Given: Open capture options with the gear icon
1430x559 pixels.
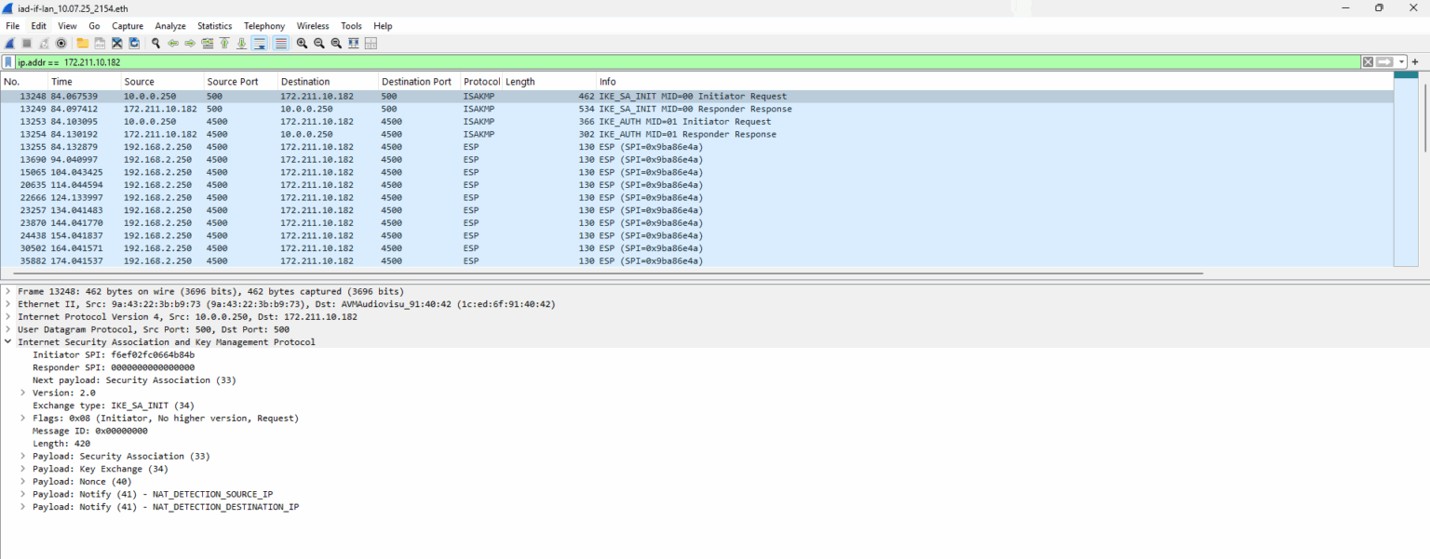Looking at the screenshot, I should (x=61, y=43).
